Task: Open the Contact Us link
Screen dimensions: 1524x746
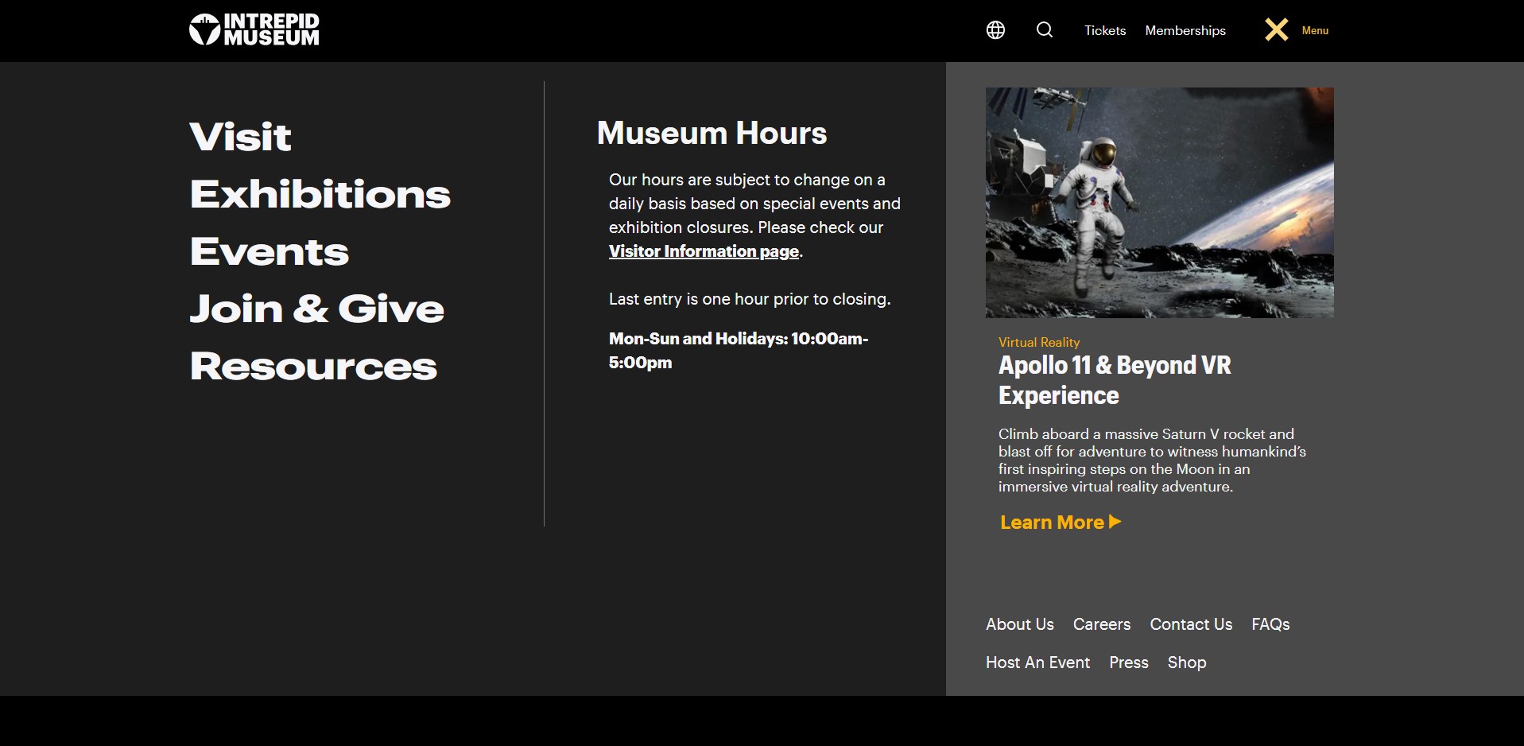Action: (x=1191, y=624)
